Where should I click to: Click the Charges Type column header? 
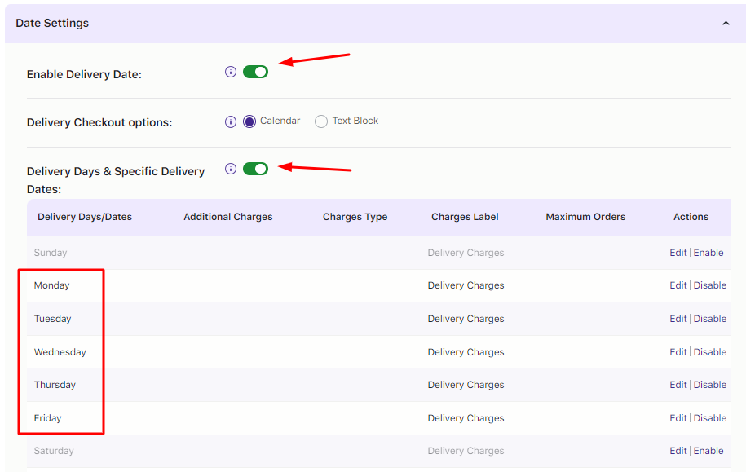coord(355,217)
